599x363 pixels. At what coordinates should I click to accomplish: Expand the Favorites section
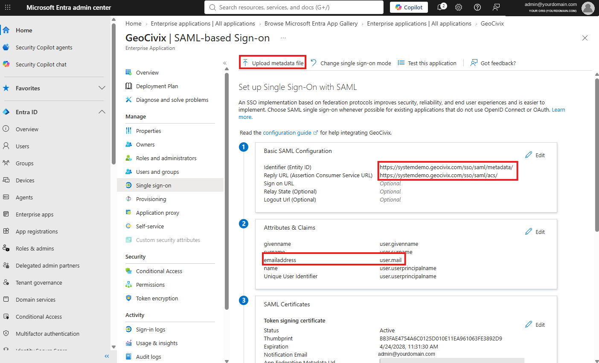pyautogui.click(x=102, y=88)
